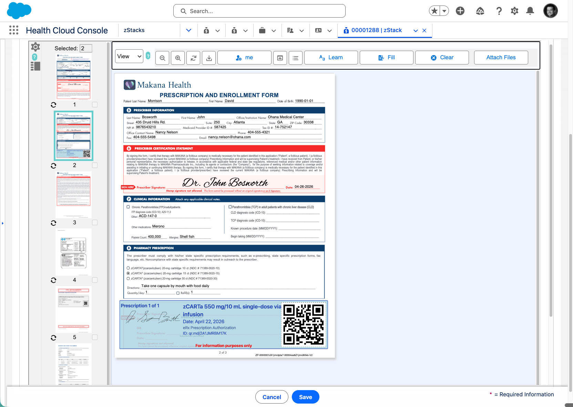Expand the ID card tab dropdown
Viewport: 573px width, 407px height.
[330, 31]
